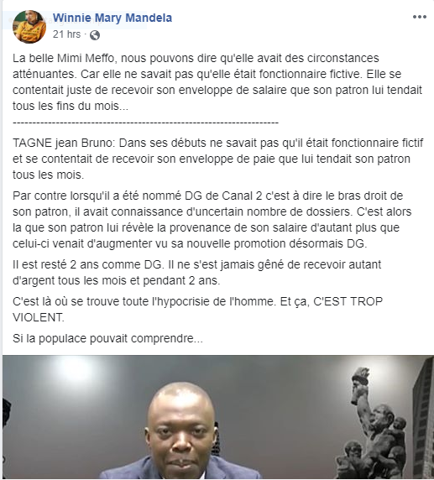Screen dimensions: 434x480
Task: Click the paragraph beginning TAGNE jean Bruno
Action: coord(217,159)
